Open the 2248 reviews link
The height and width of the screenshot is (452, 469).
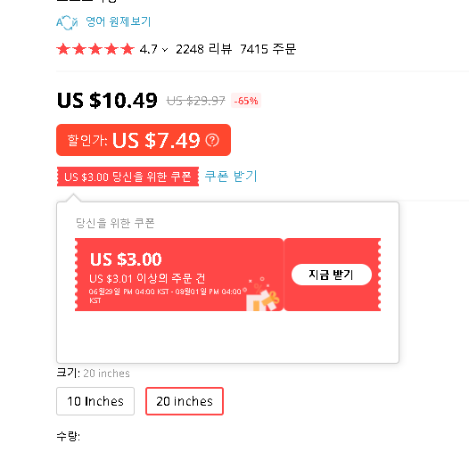[x=203, y=49]
